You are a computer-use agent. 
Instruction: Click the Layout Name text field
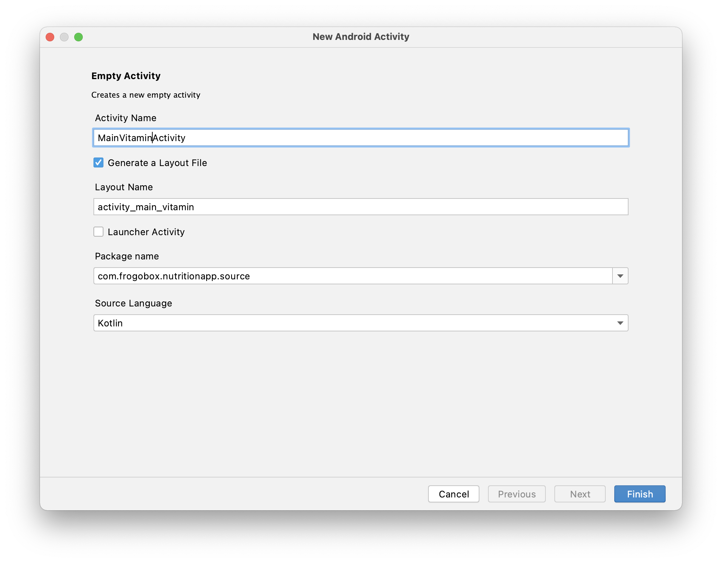point(360,207)
